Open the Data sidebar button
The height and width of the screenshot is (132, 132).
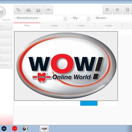[6, 26]
